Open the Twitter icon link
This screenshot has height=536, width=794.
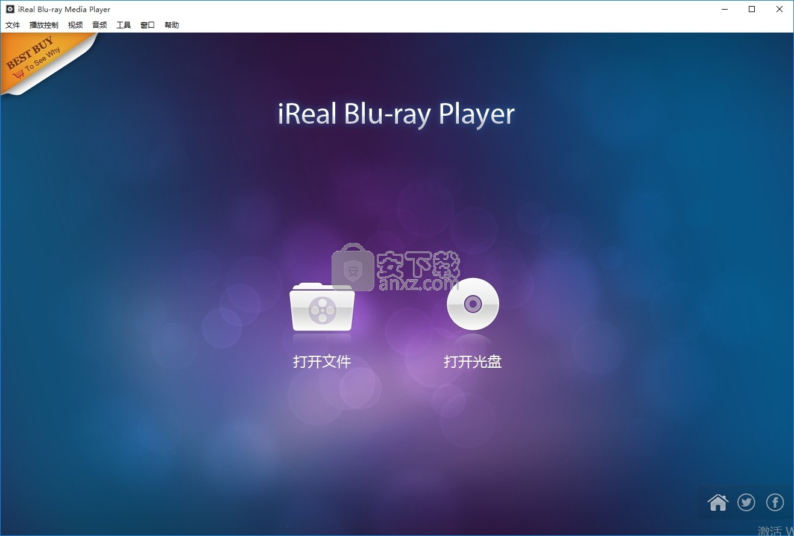746,502
